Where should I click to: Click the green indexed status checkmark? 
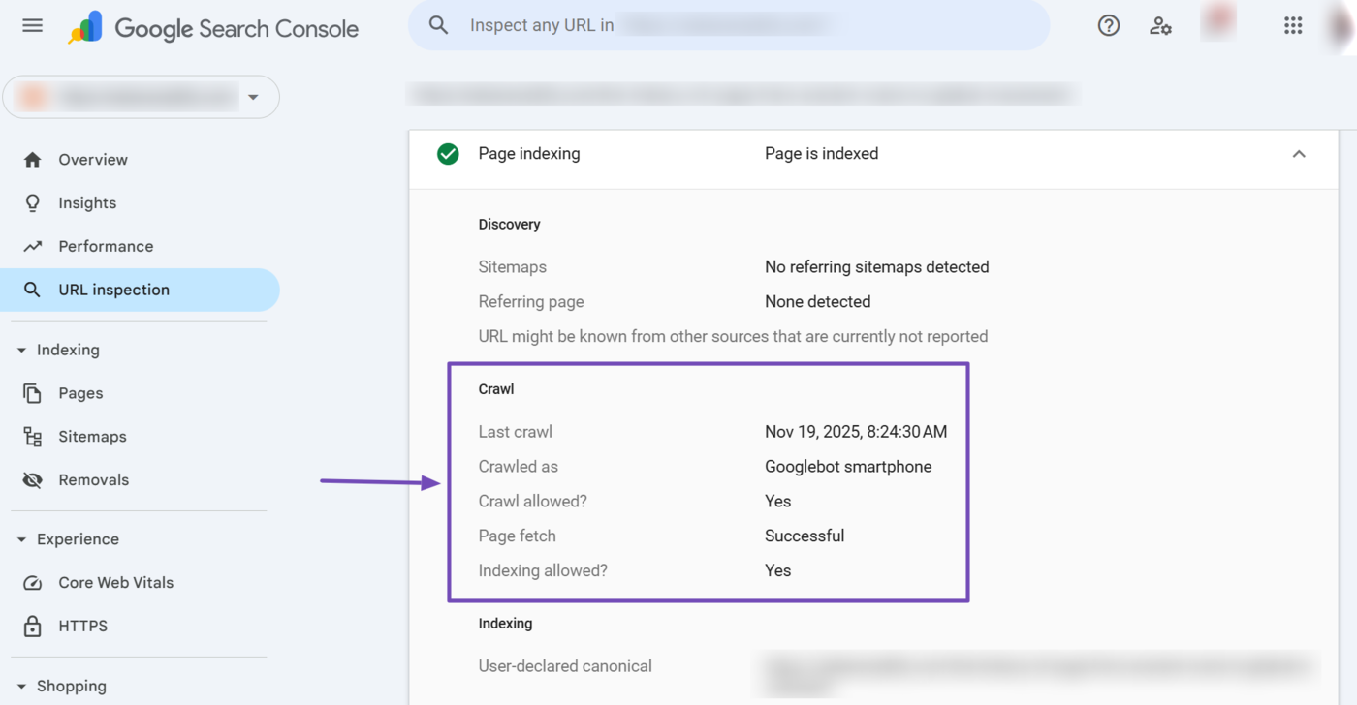click(x=448, y=153)
